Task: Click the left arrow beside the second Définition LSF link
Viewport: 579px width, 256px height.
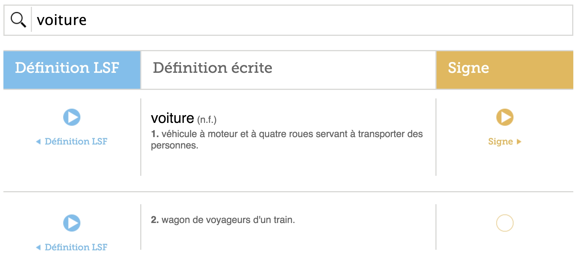Action: (38, 247)
